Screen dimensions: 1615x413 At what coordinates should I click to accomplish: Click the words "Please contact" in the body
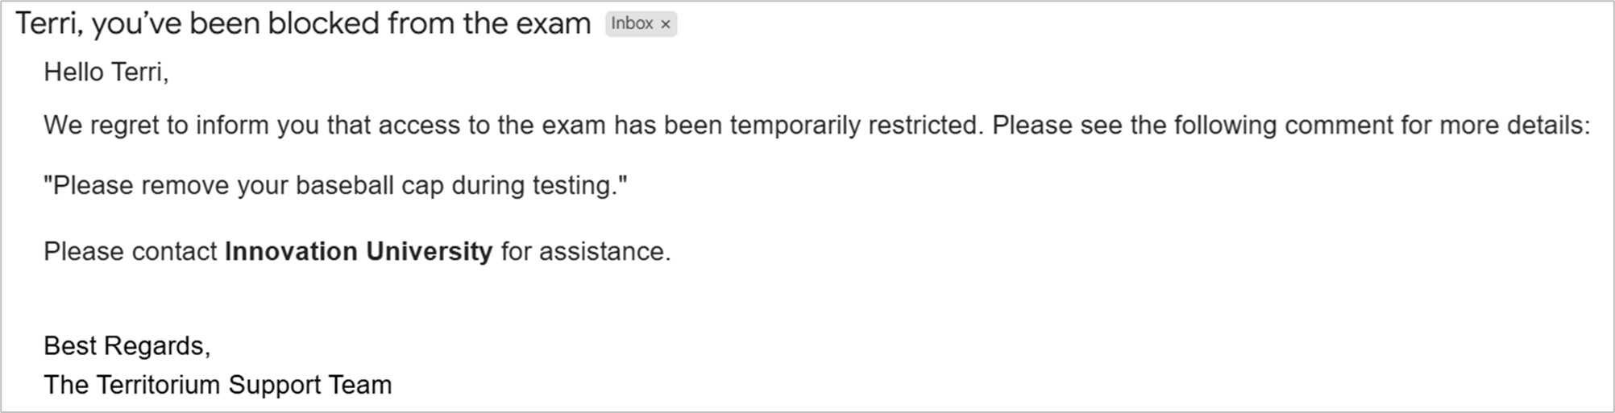pyautogui.click(x=130, y=251)
